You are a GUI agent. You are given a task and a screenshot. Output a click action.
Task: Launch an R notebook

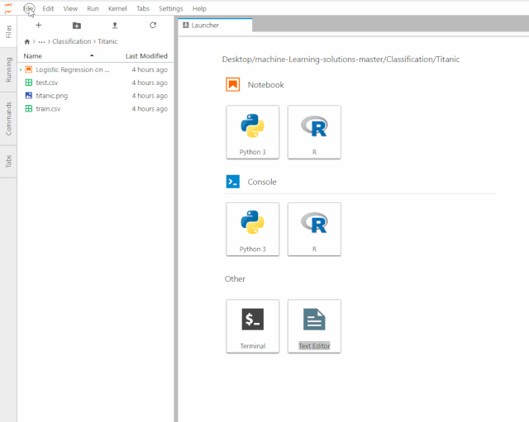pos(314,132)
